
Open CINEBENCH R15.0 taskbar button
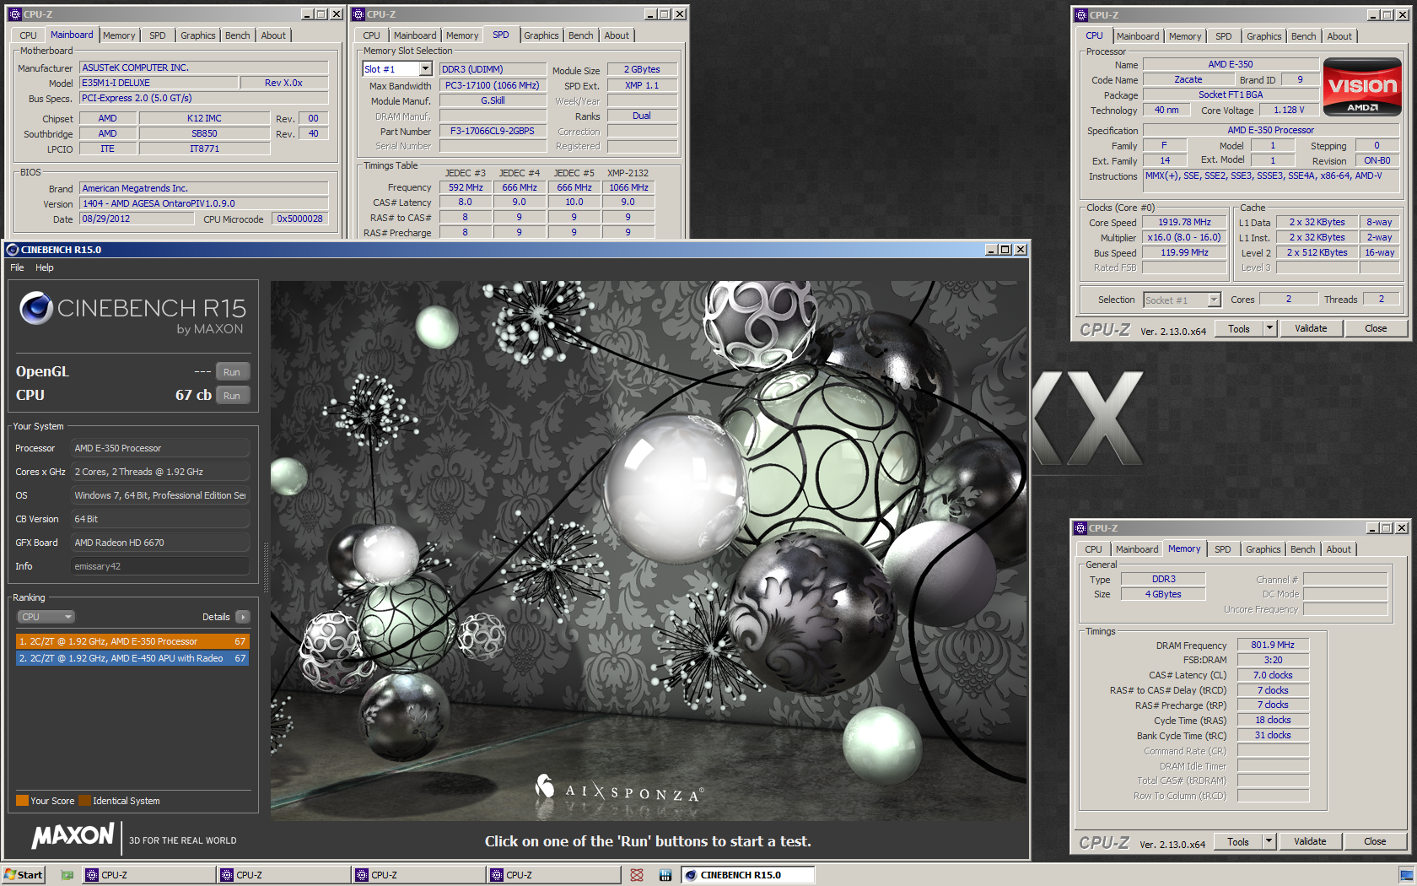[748, 875]
